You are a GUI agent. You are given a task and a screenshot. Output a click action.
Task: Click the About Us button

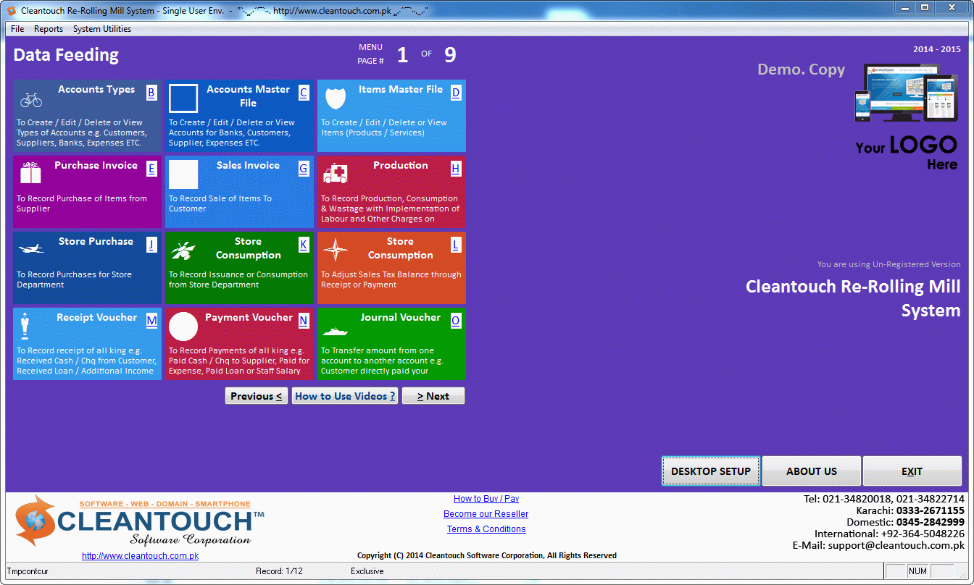point(812,471)
